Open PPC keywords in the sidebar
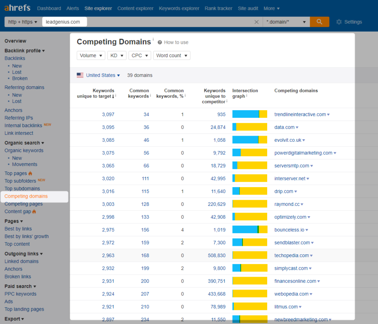The image size is (378, 324). coord(20,294)
